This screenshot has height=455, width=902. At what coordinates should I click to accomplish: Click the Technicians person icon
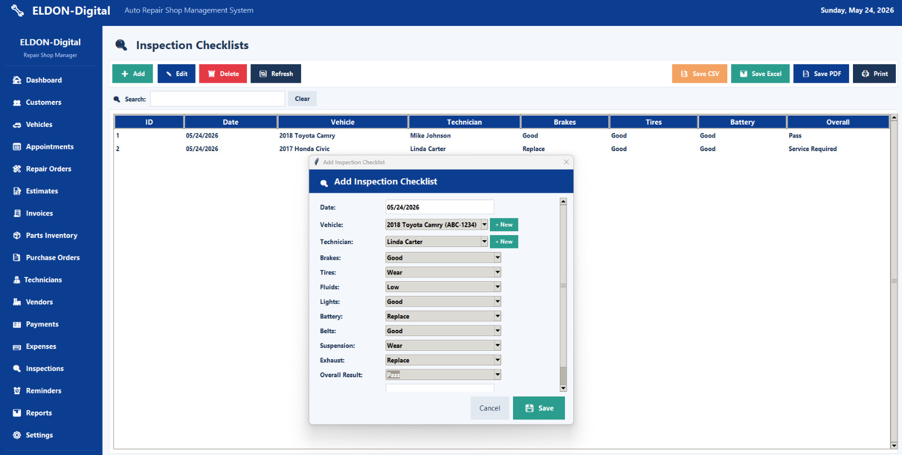pyautogui.click(x=17, y=280)
